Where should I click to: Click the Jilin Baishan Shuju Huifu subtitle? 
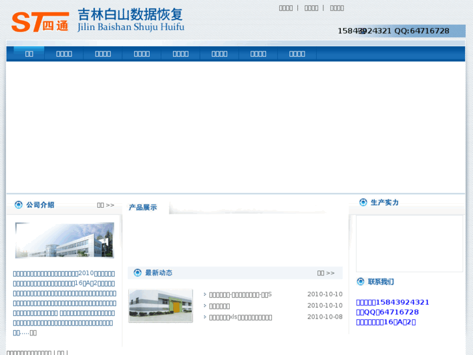[x=131, y=27]
